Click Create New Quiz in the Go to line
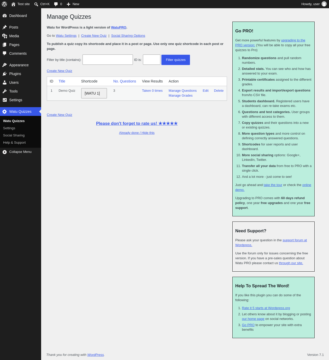 pos(94,36)
